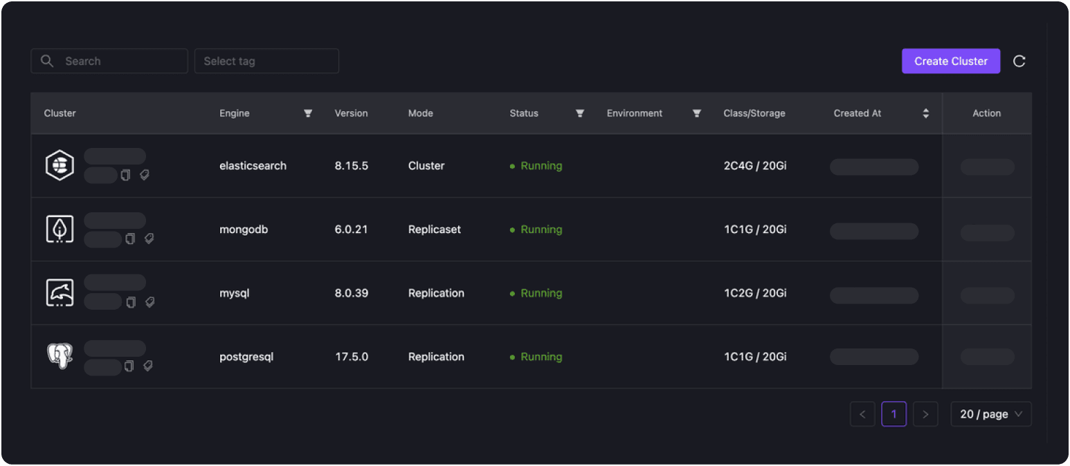Click the mongodb leaf logo icon

(60, 230)
